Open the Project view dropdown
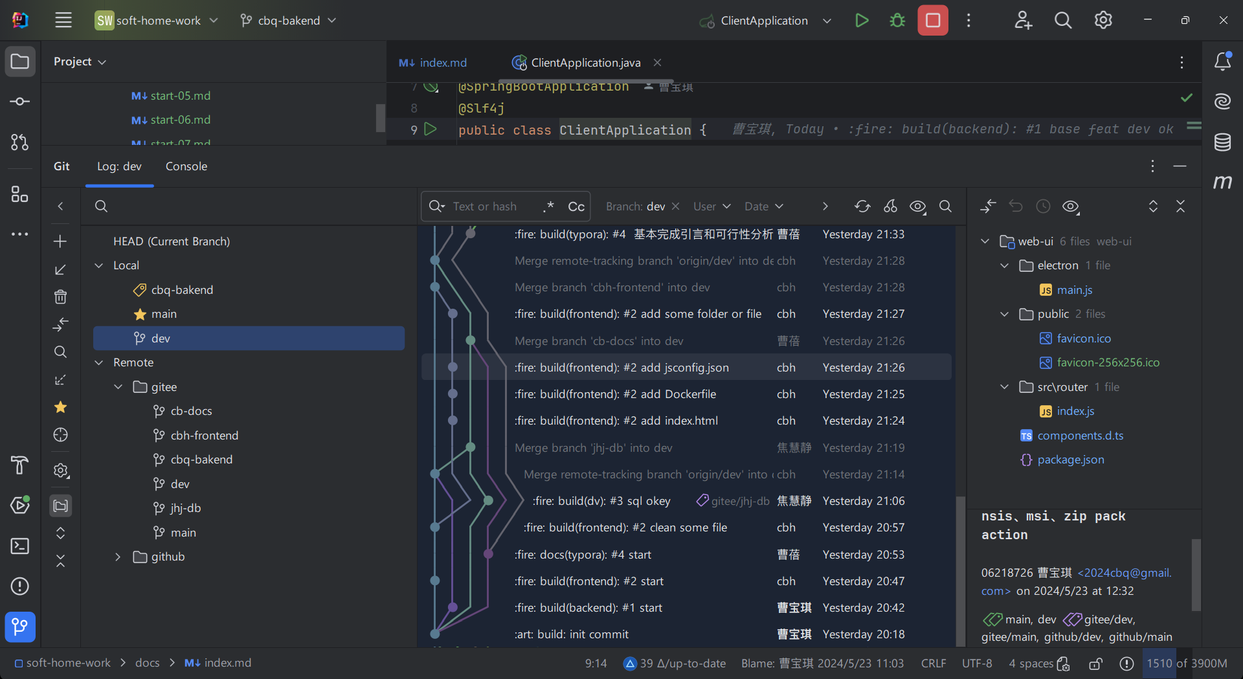Screen dimensions: 1243x679 80,61
